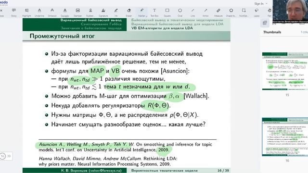
Task: Click the highlighted 'MAP' word
Action: pyautogui.click(x=97, y=71)
